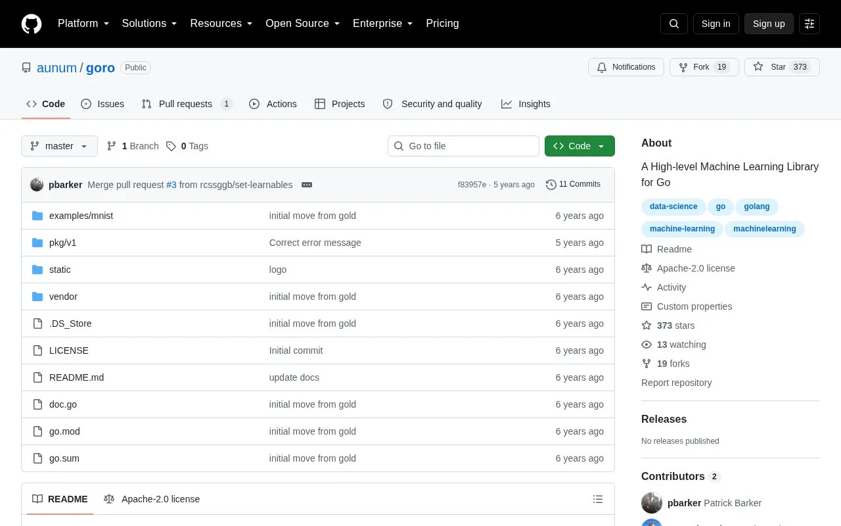This screenshot has width=841, height=526.
Task: Expand the Open Source menu
Action: pyautogui.click(x=303, y=24)
